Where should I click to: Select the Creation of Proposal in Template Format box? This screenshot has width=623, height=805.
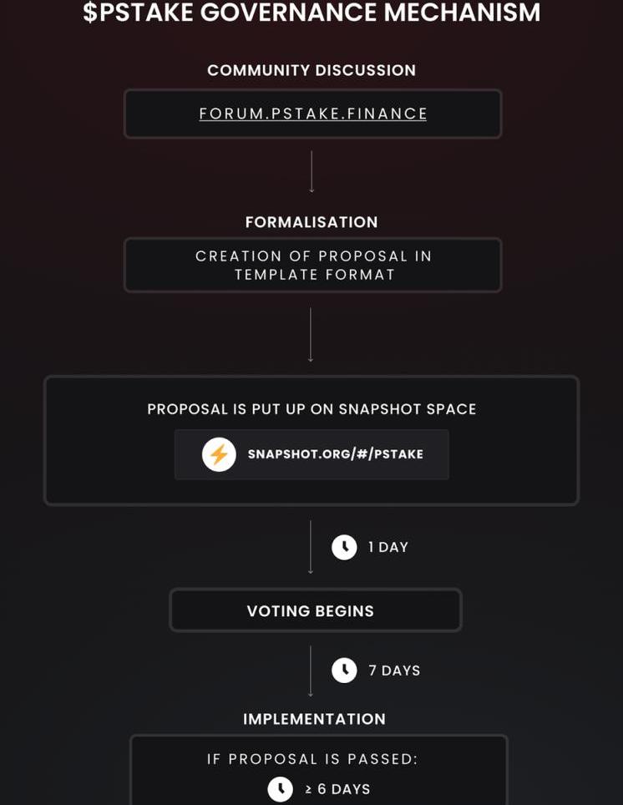click(x=312, y=265)
